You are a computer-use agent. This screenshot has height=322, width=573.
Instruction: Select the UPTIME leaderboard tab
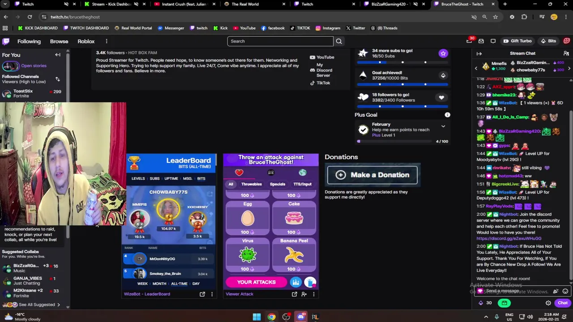click(171, 178)
